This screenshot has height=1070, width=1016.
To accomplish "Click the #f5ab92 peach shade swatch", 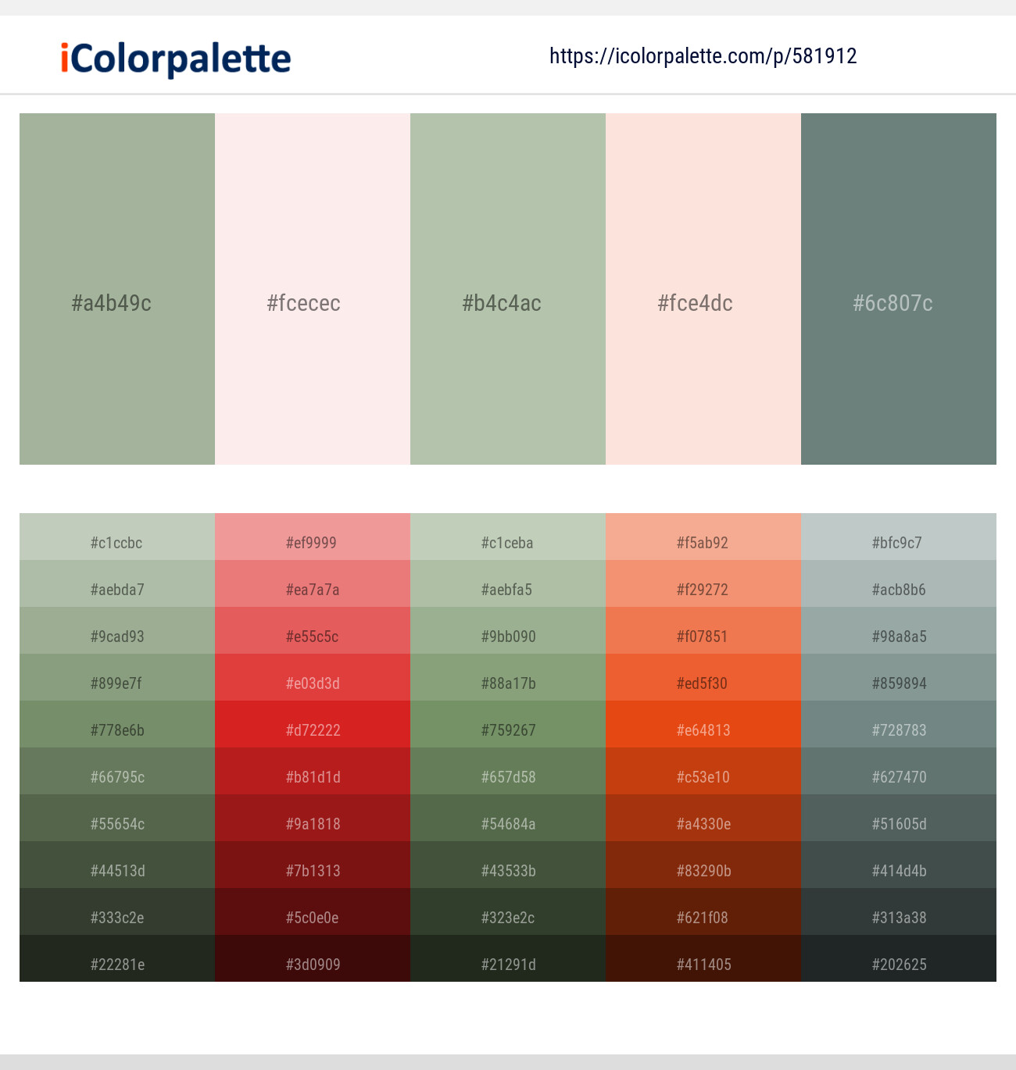I will [x=703, y=542].
